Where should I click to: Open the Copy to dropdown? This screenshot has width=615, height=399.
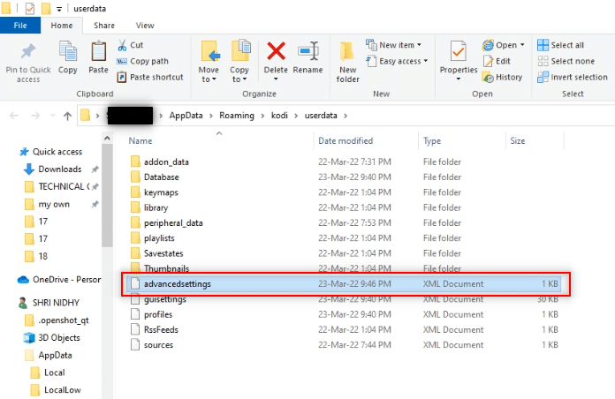pyautogui.click(x=239, y=74)
